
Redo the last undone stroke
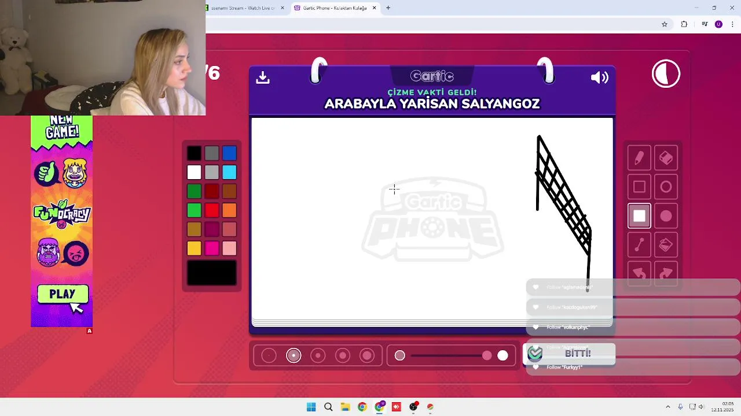[x=666, y=273]
